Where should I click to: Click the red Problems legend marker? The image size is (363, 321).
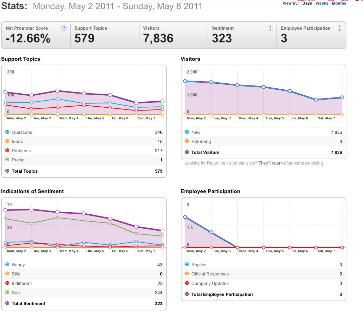[7, 150]
